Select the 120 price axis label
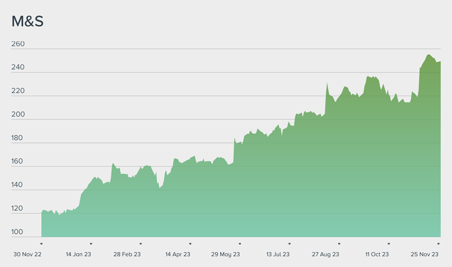This screenshot has width=452, height=267. coord(18,209)
